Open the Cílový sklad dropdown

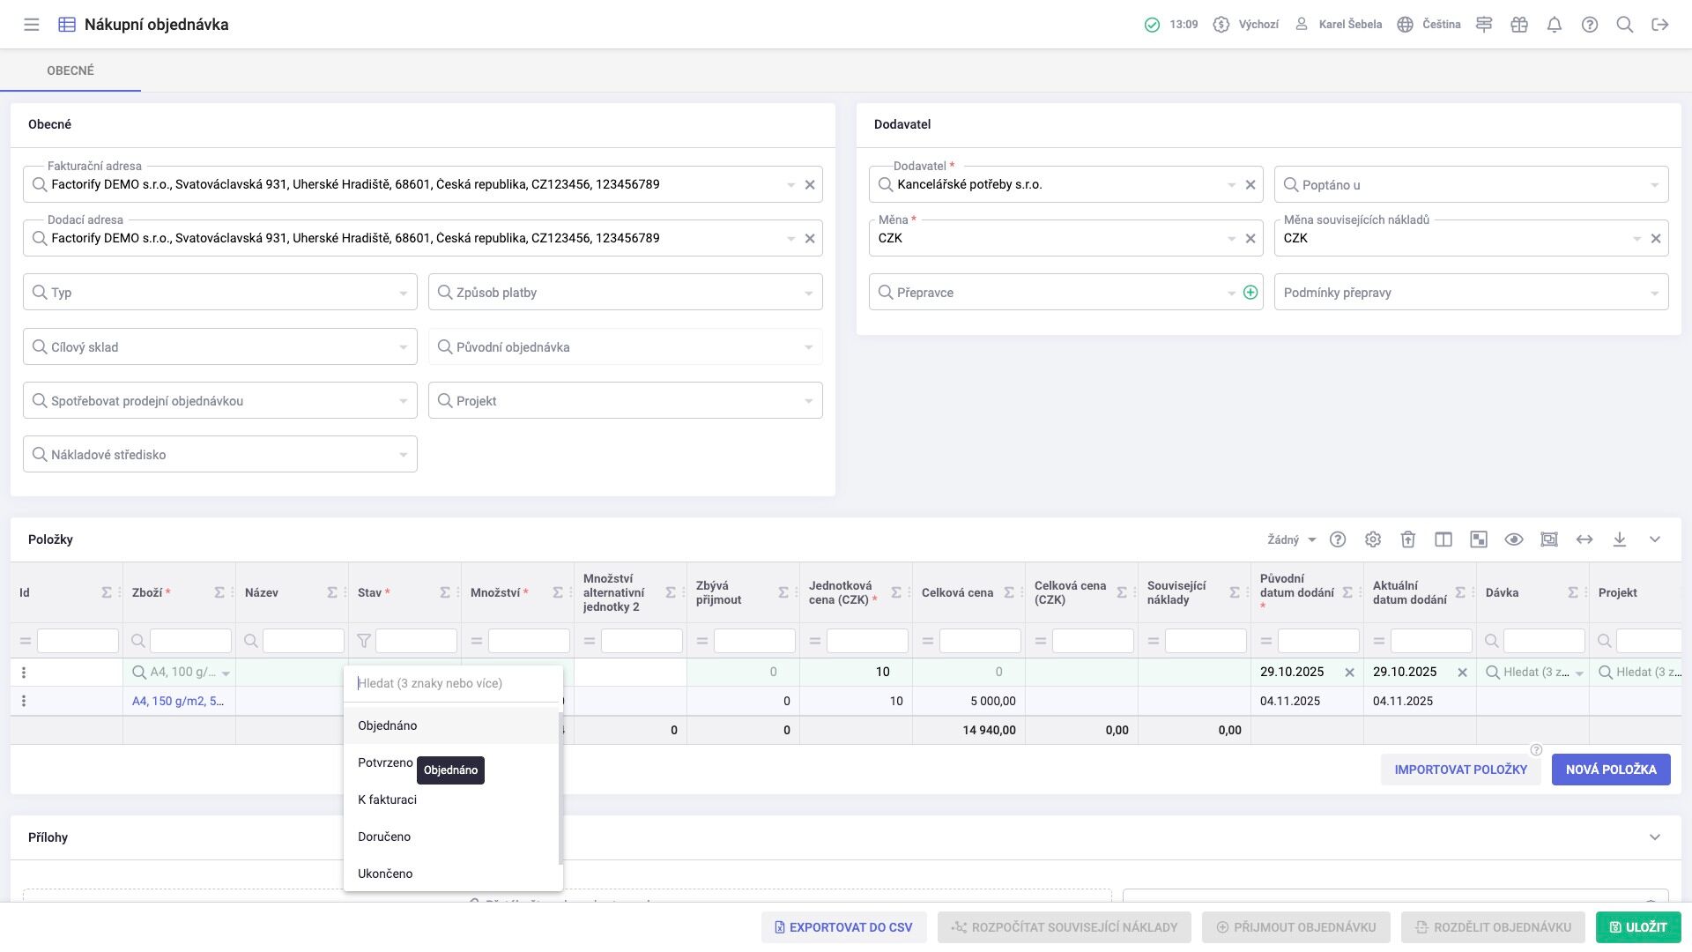(219, 347)
